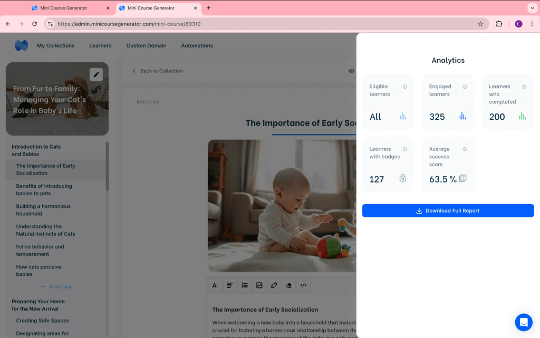
Task: Open the text alignment options
Action: pyautogui.click(x=230, y=285)
